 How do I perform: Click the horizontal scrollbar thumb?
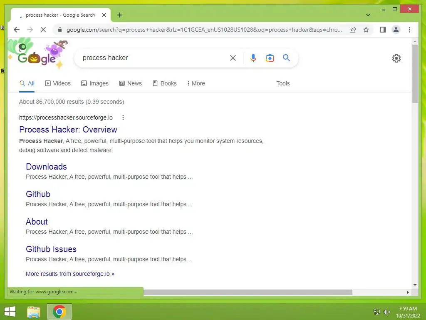pyautogui.click(x=248, y=292)
